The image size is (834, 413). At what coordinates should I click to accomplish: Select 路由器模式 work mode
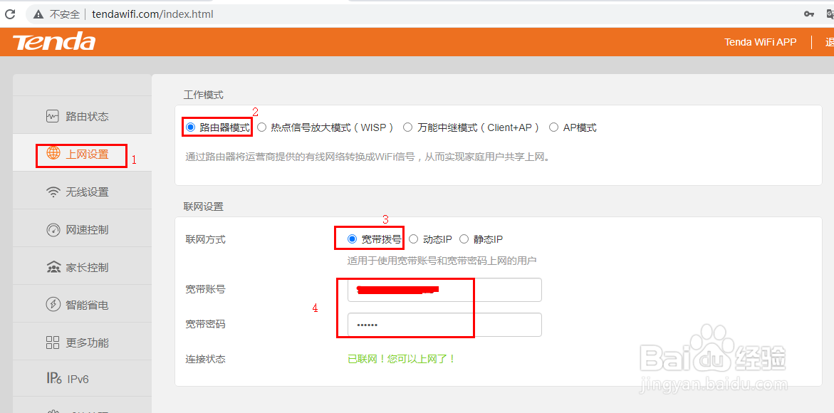[x=191, y=127]
